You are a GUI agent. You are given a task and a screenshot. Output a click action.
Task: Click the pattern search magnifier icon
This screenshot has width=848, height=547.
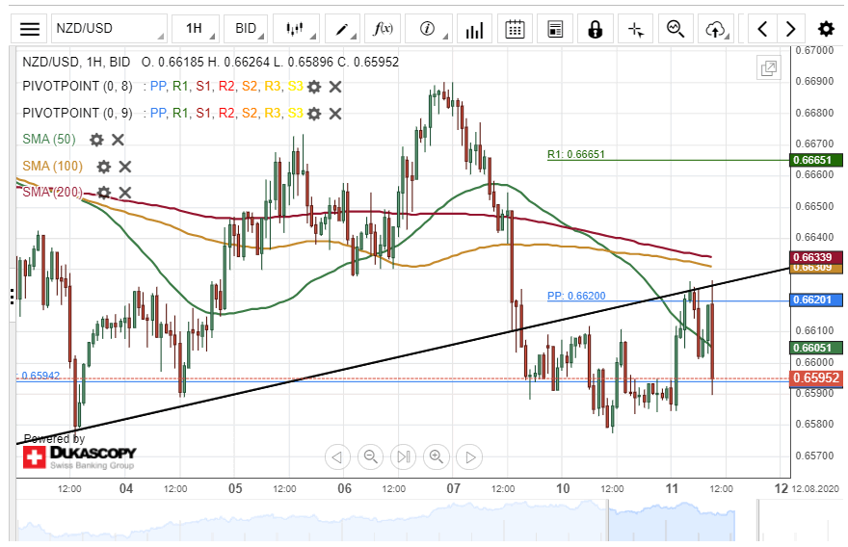coord(676,29)
